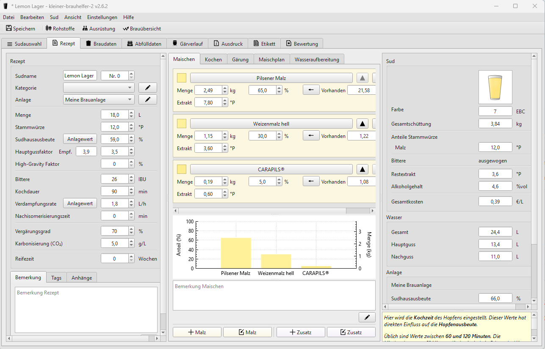Open Rohstoffe from the toolbar
Image resolution: width=545 pixels, height=349 pixels.
coord(60,28)
